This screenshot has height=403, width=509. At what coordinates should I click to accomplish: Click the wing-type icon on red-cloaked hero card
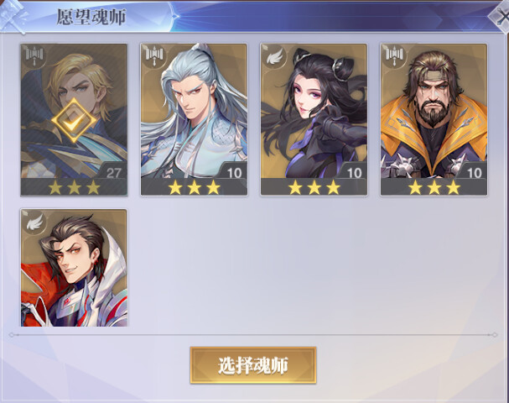click(x=34, y=222)
